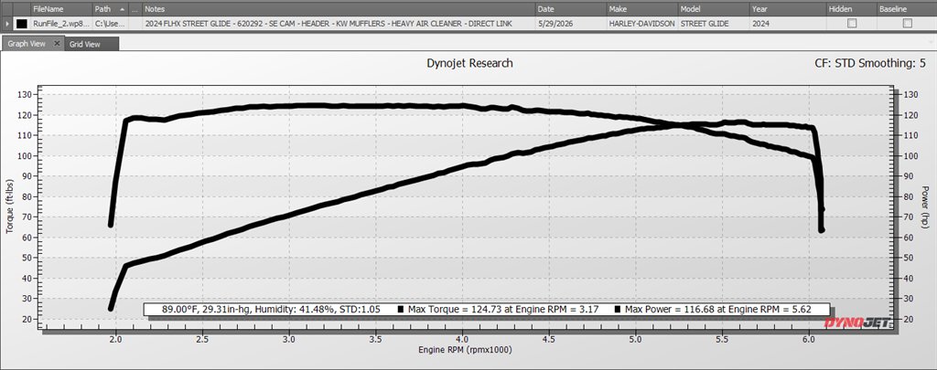Toggle the Hidden checkbox for RunFile_2
This screenshot has width=937, height=370.
coord(852,23)
